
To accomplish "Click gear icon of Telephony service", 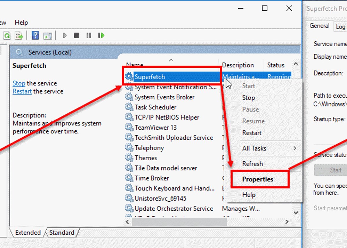I will [129, 148].
